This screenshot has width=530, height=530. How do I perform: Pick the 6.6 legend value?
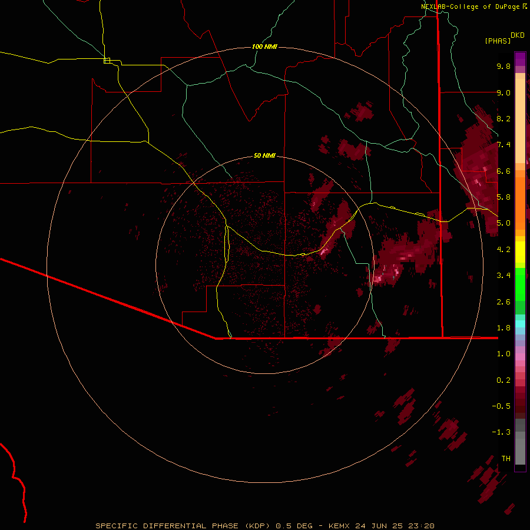tap(503, 171)
